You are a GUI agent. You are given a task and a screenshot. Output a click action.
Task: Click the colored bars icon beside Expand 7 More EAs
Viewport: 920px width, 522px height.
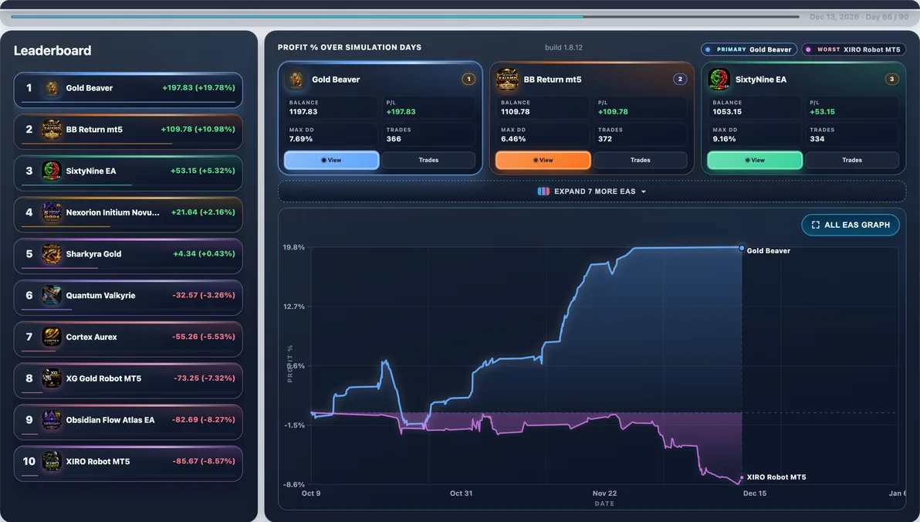coord(543,192)
